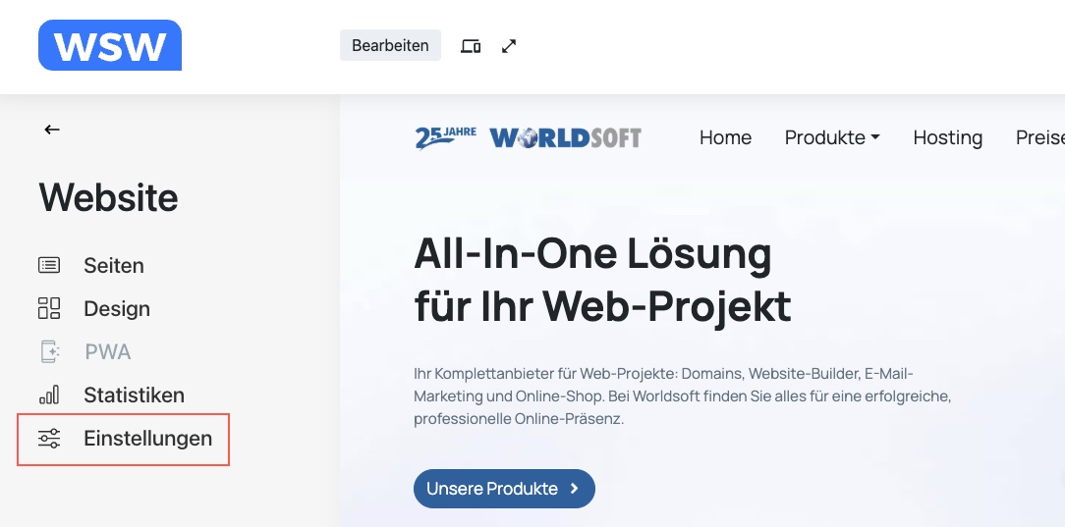
Task: Open the Seiten menu entry
Action: pos(114,265)
